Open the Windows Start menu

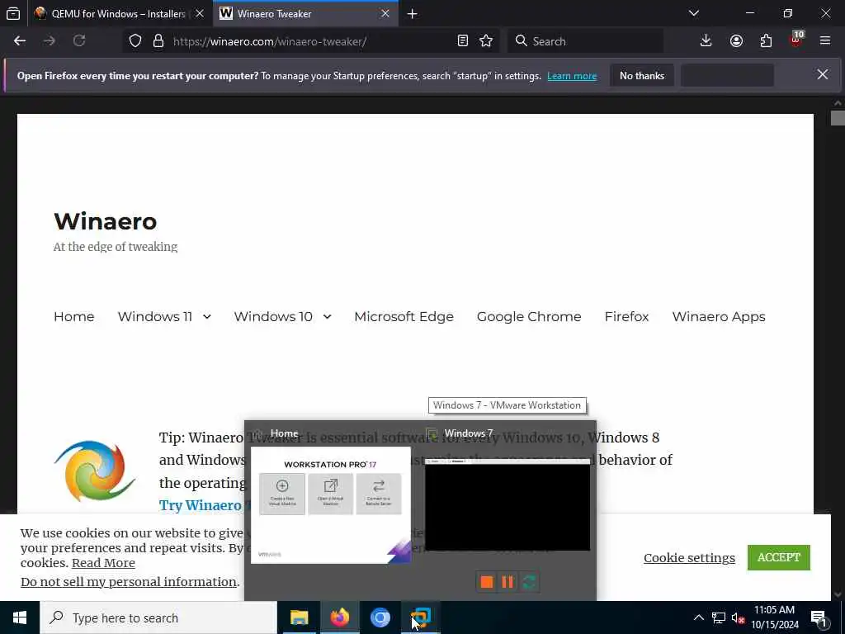click(x=20, y=617)
